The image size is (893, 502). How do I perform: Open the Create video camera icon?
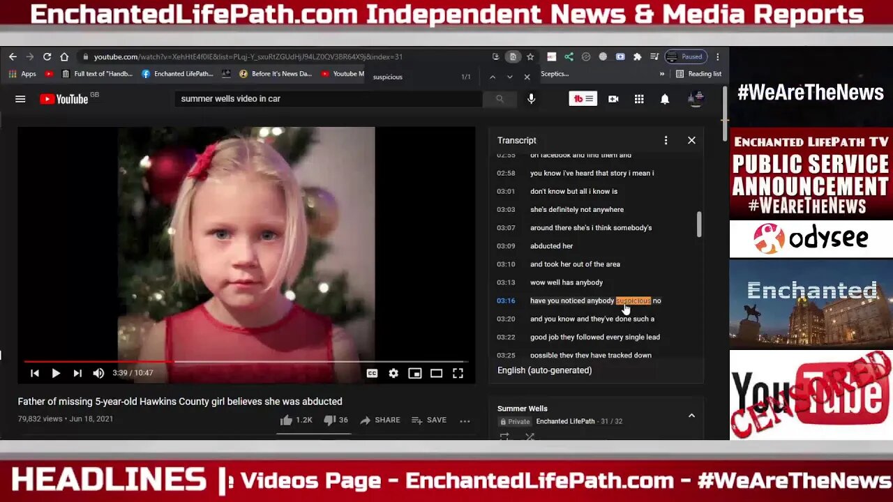tap(613, 99)
